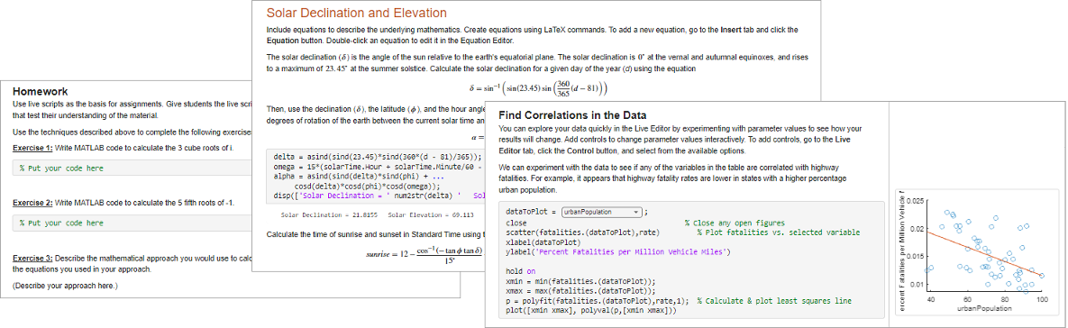Open the urbanPopulation dropdown control

(601, 212)
